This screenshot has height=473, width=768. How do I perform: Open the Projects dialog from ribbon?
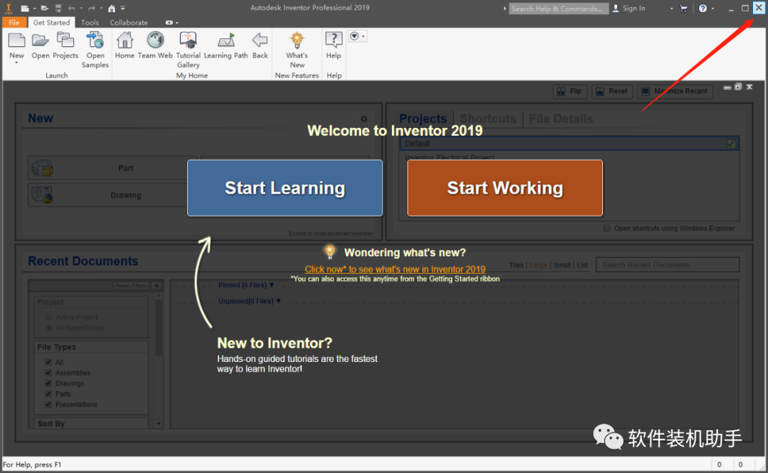point(65,41)
